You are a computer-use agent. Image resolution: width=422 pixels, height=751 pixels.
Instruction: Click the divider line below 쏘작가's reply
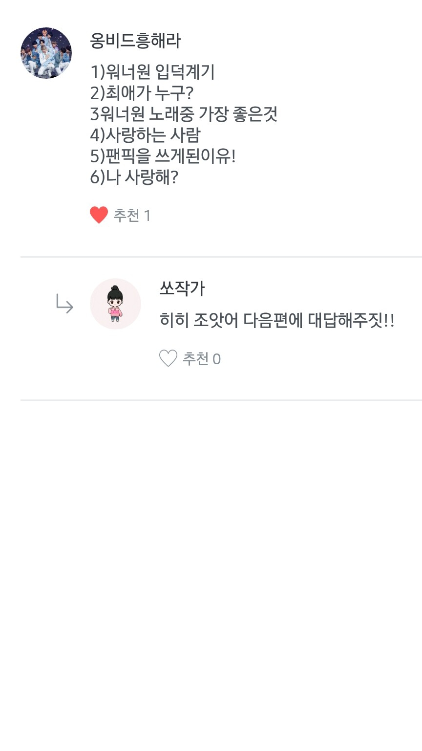click(221, 400)
